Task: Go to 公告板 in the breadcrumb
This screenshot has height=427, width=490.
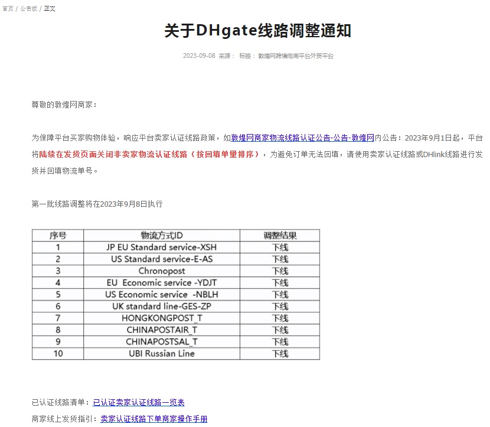Action: (29, 9)
